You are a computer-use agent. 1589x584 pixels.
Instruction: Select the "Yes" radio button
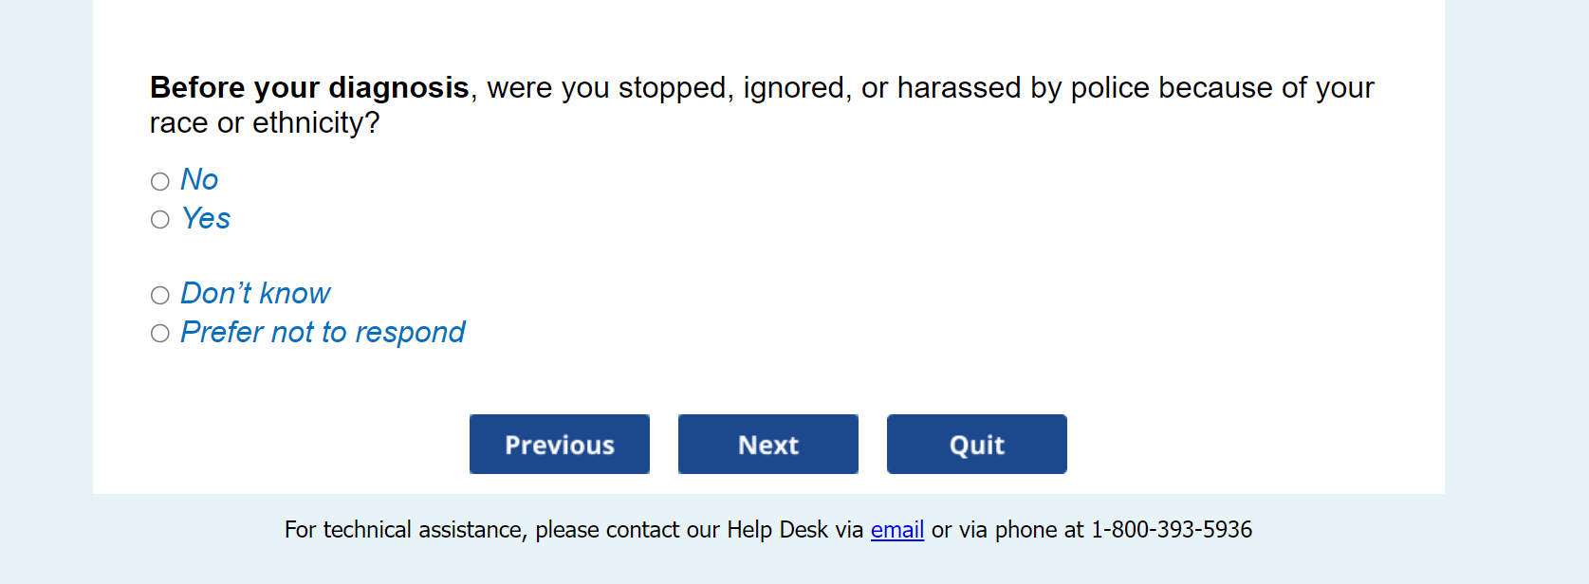tap(160, 220)
